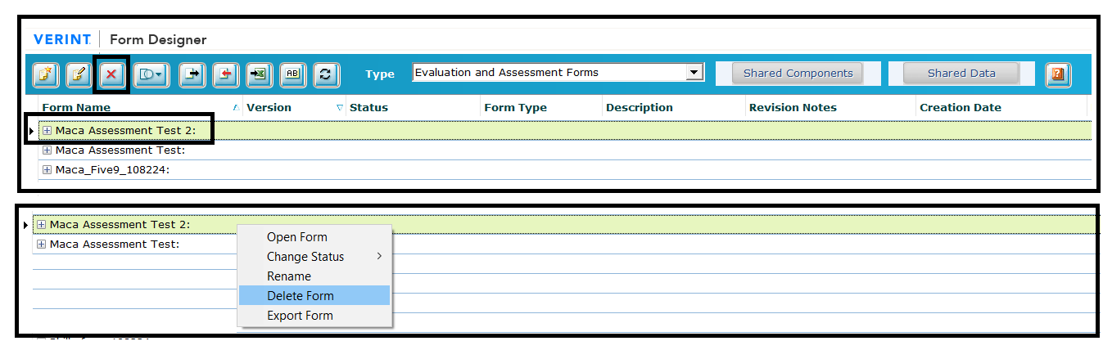Click the Description column header
1103x341 pixels.
pos(639,107)
